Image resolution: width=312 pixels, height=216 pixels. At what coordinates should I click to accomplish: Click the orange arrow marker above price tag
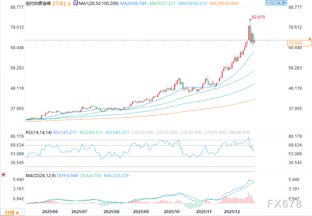(310, 38)
